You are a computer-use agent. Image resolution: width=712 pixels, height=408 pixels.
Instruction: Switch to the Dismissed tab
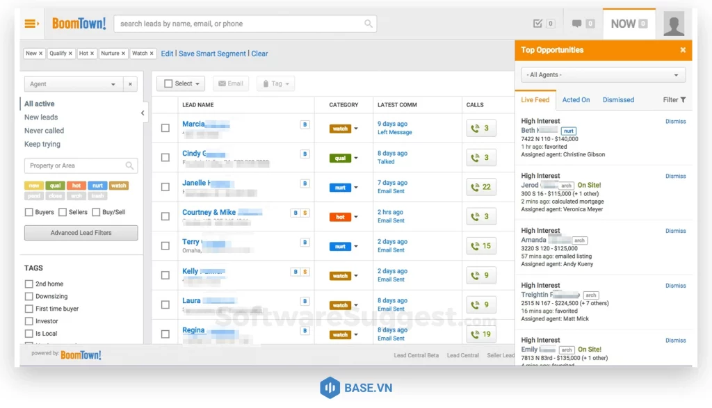click(x=618, y=100)
